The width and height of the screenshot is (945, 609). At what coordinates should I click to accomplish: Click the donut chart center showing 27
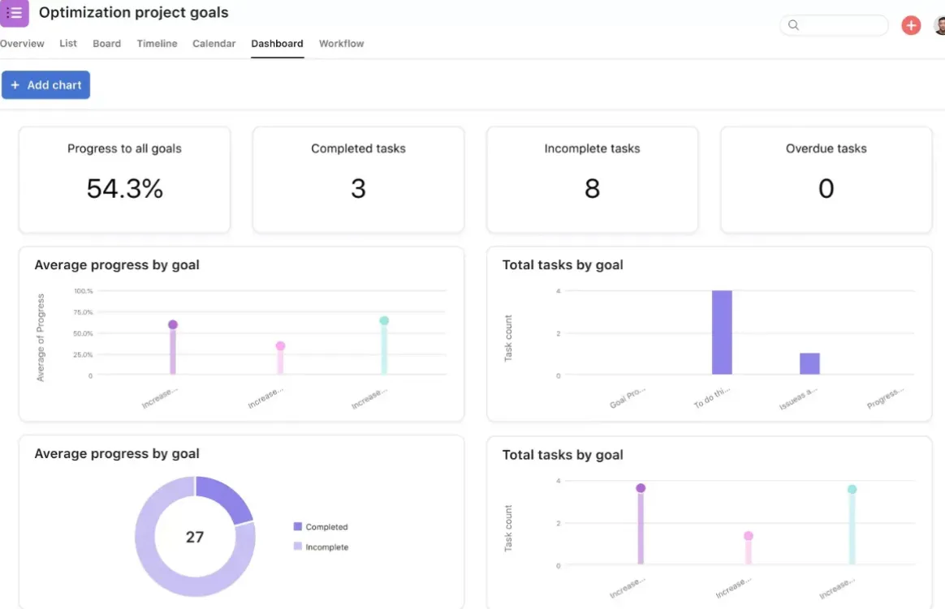pos(195,537)
